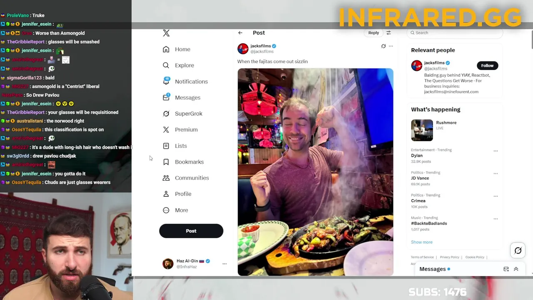Open the jacksfilms post options dots
This screenshot has width=533, height=300.
391,46
